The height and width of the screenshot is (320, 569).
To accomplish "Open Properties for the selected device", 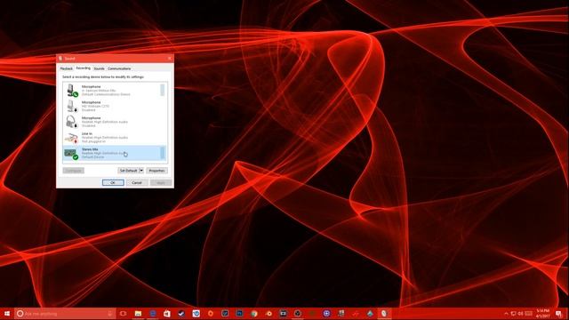I will (x=156, y=171).
